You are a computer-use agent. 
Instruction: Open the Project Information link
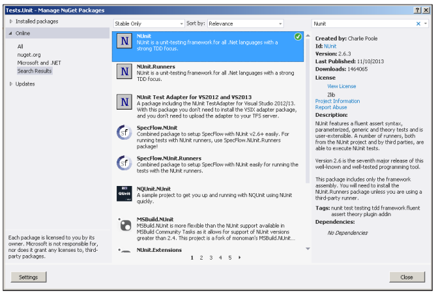[x=338, y=101]
